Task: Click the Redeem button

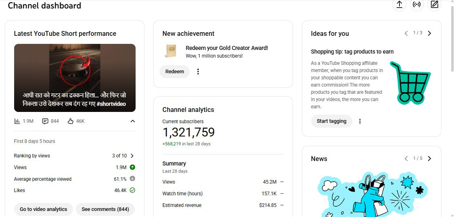Action: tap(174, 72)
